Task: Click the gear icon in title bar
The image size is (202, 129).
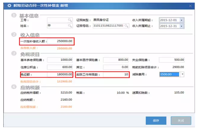Action: (x=9, y=5)
